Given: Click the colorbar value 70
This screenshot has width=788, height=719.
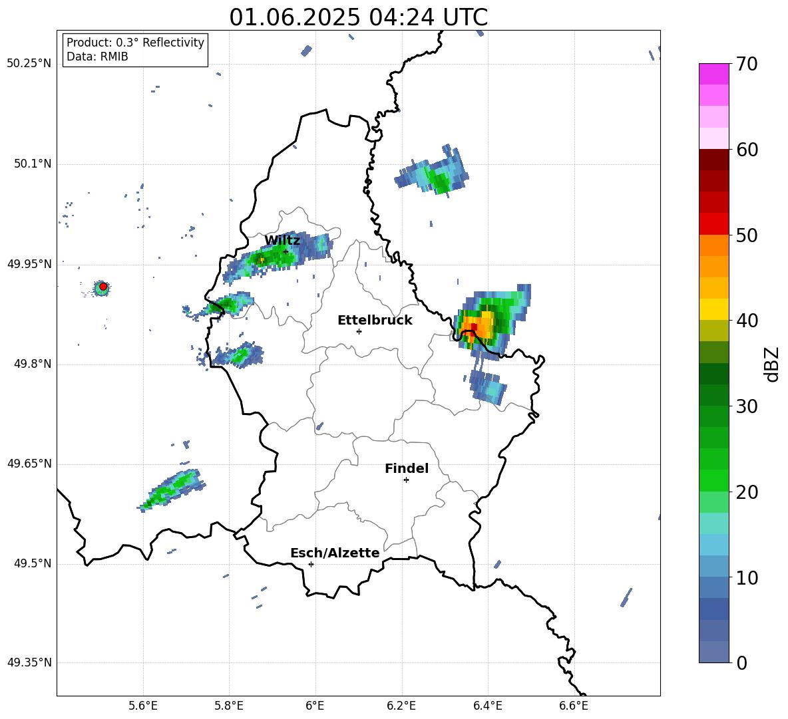Looking at the screenshot, I should click(747, 64).
